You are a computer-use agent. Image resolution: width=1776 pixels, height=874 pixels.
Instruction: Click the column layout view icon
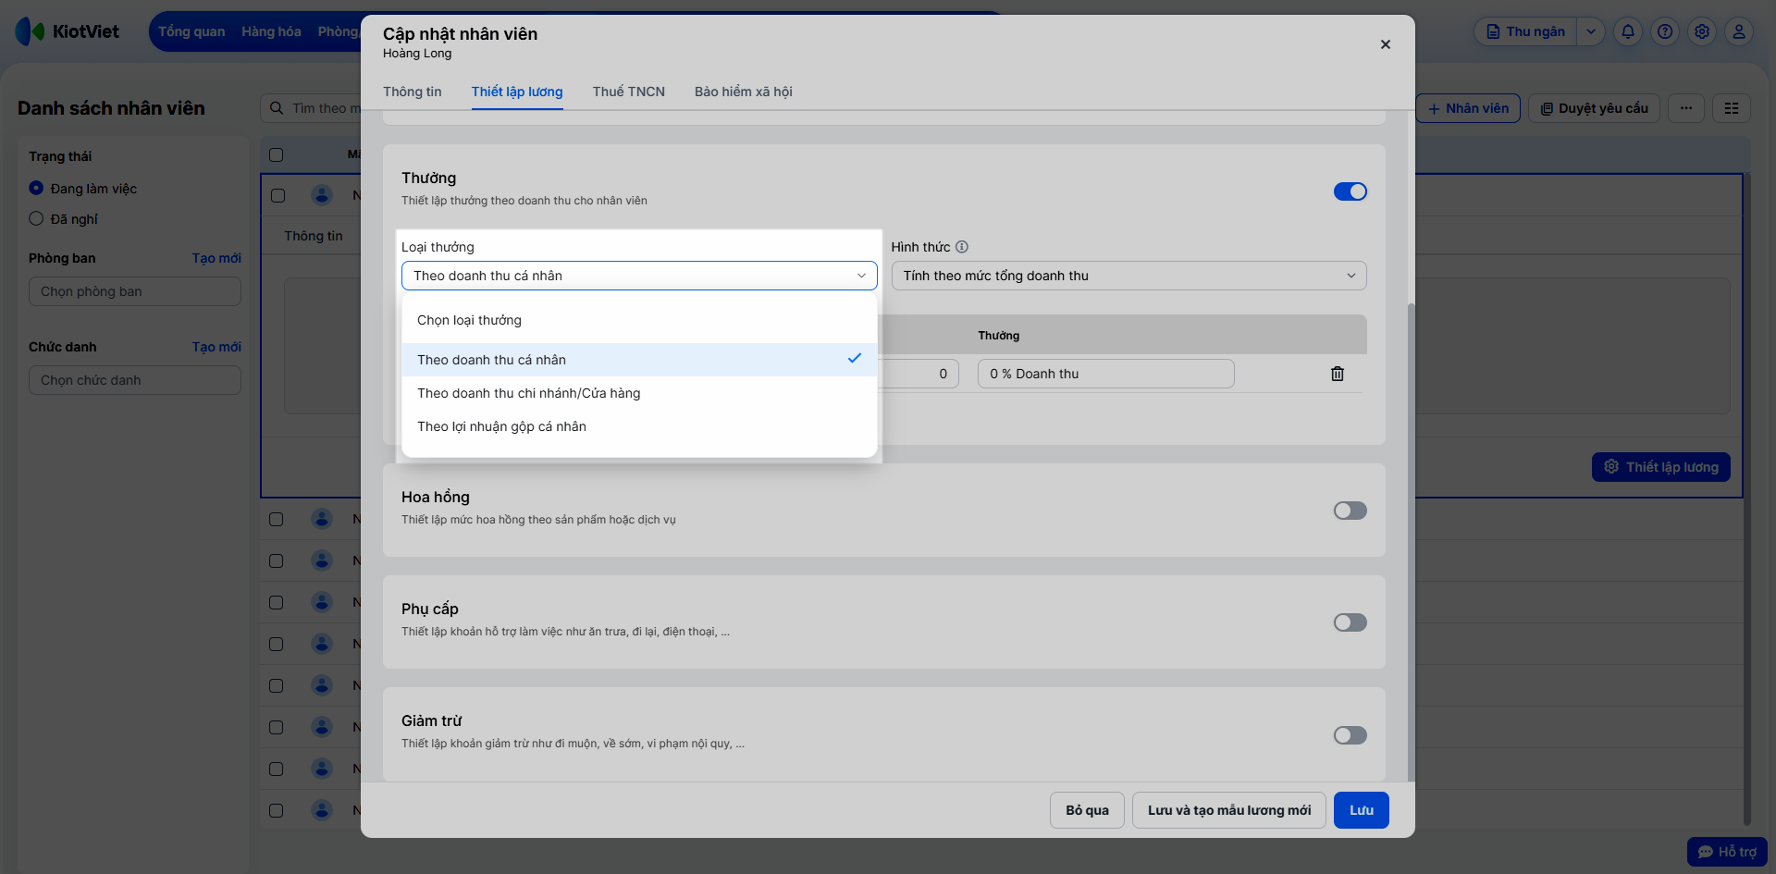click(x=1732, y=108)
